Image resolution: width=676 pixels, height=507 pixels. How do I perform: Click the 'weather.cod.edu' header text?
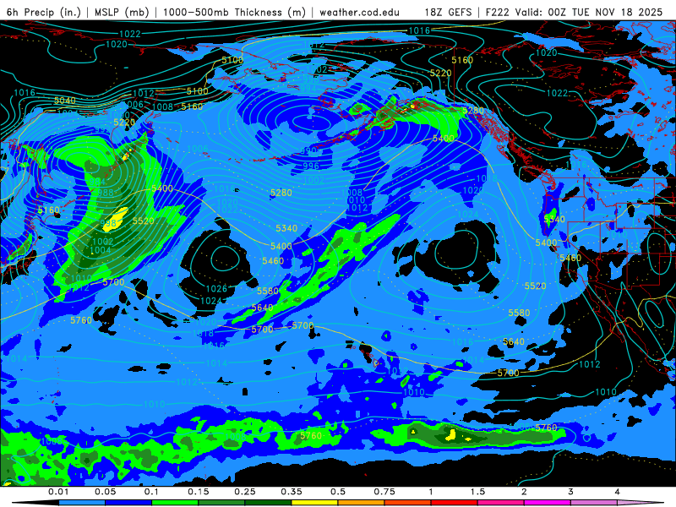coord(359,12)
